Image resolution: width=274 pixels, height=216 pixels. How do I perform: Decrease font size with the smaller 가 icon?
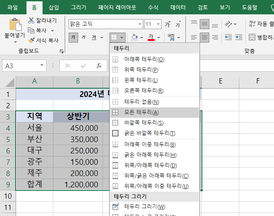pos(178,24)
